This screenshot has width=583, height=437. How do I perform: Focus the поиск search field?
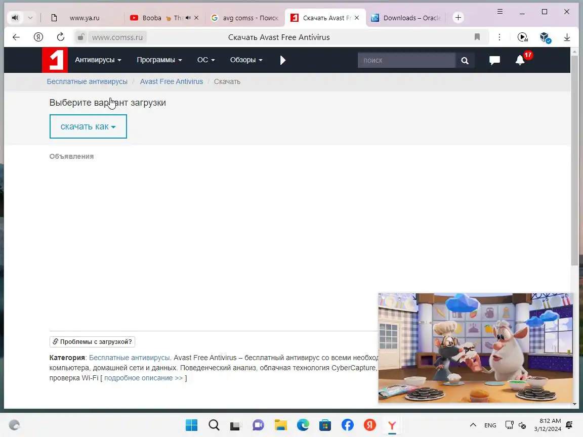pyautogui.click(x=406, y=60)
